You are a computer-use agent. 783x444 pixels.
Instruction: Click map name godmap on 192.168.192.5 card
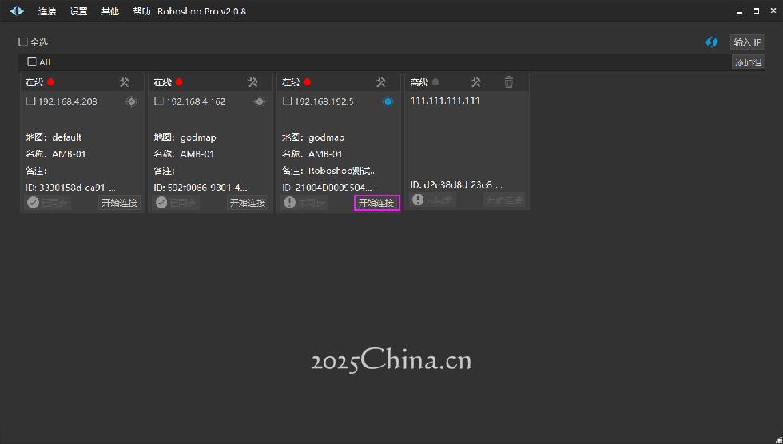[327, 137]
